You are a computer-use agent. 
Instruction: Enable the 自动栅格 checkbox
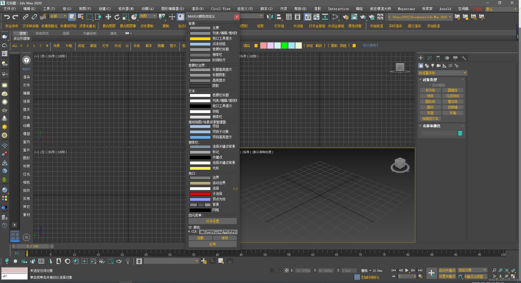point(430,85)
